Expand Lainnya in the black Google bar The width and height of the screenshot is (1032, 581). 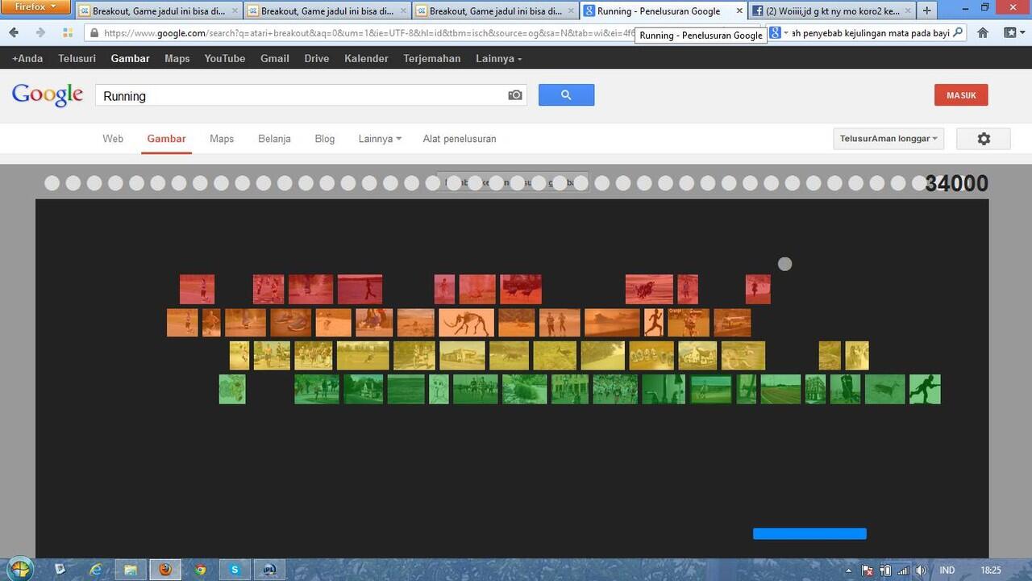[498, 59]
